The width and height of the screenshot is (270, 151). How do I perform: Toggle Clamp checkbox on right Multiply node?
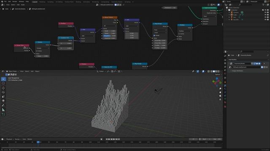point(179,34)
